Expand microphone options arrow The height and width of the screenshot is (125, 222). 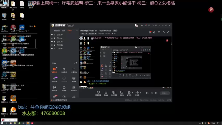coord(132,93)
